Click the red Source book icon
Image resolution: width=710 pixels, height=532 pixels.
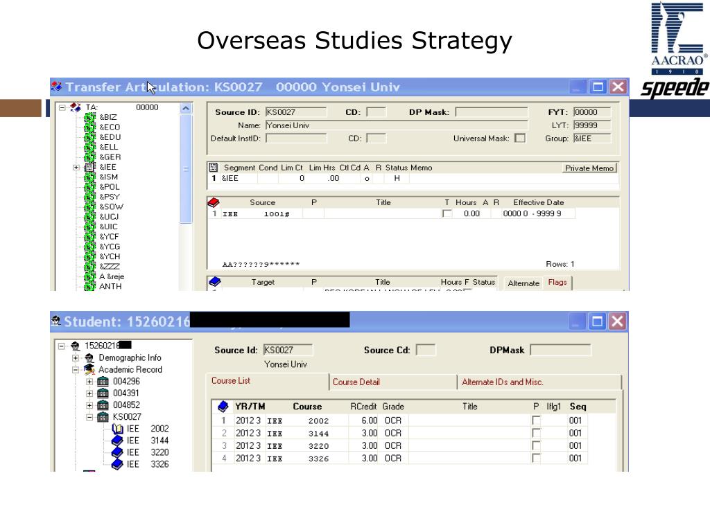point(214,202)
